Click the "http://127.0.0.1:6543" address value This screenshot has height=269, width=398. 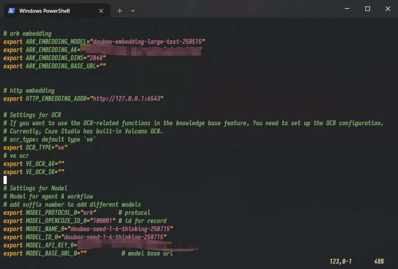coord(127,99)
